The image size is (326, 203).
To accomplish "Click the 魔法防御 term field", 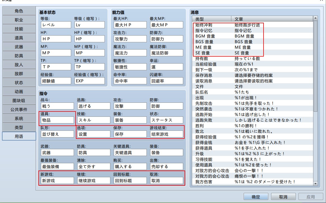I will pyautogui.click(x=167, y=53).
